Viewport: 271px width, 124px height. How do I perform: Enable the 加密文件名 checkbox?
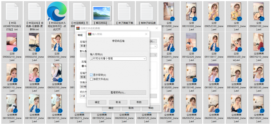tap(91, 79)
